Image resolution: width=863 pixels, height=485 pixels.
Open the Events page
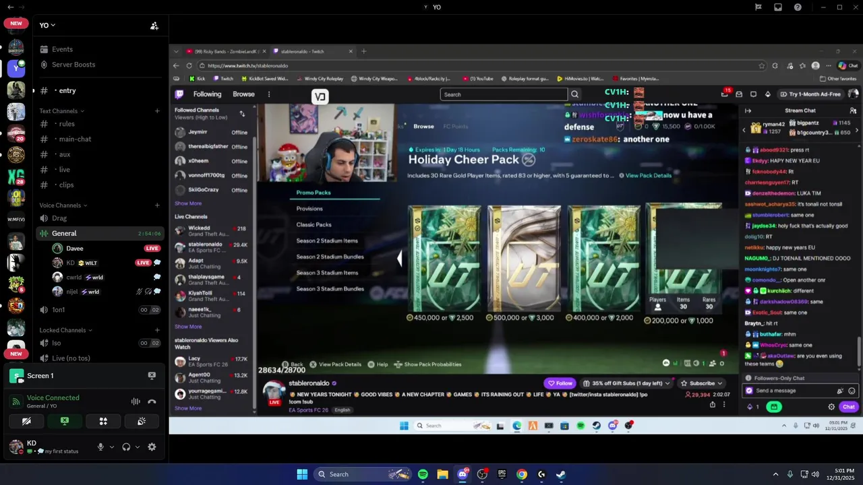(x=99, y=49)
